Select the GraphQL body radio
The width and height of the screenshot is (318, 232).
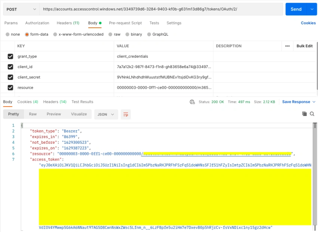coord(149,34)
